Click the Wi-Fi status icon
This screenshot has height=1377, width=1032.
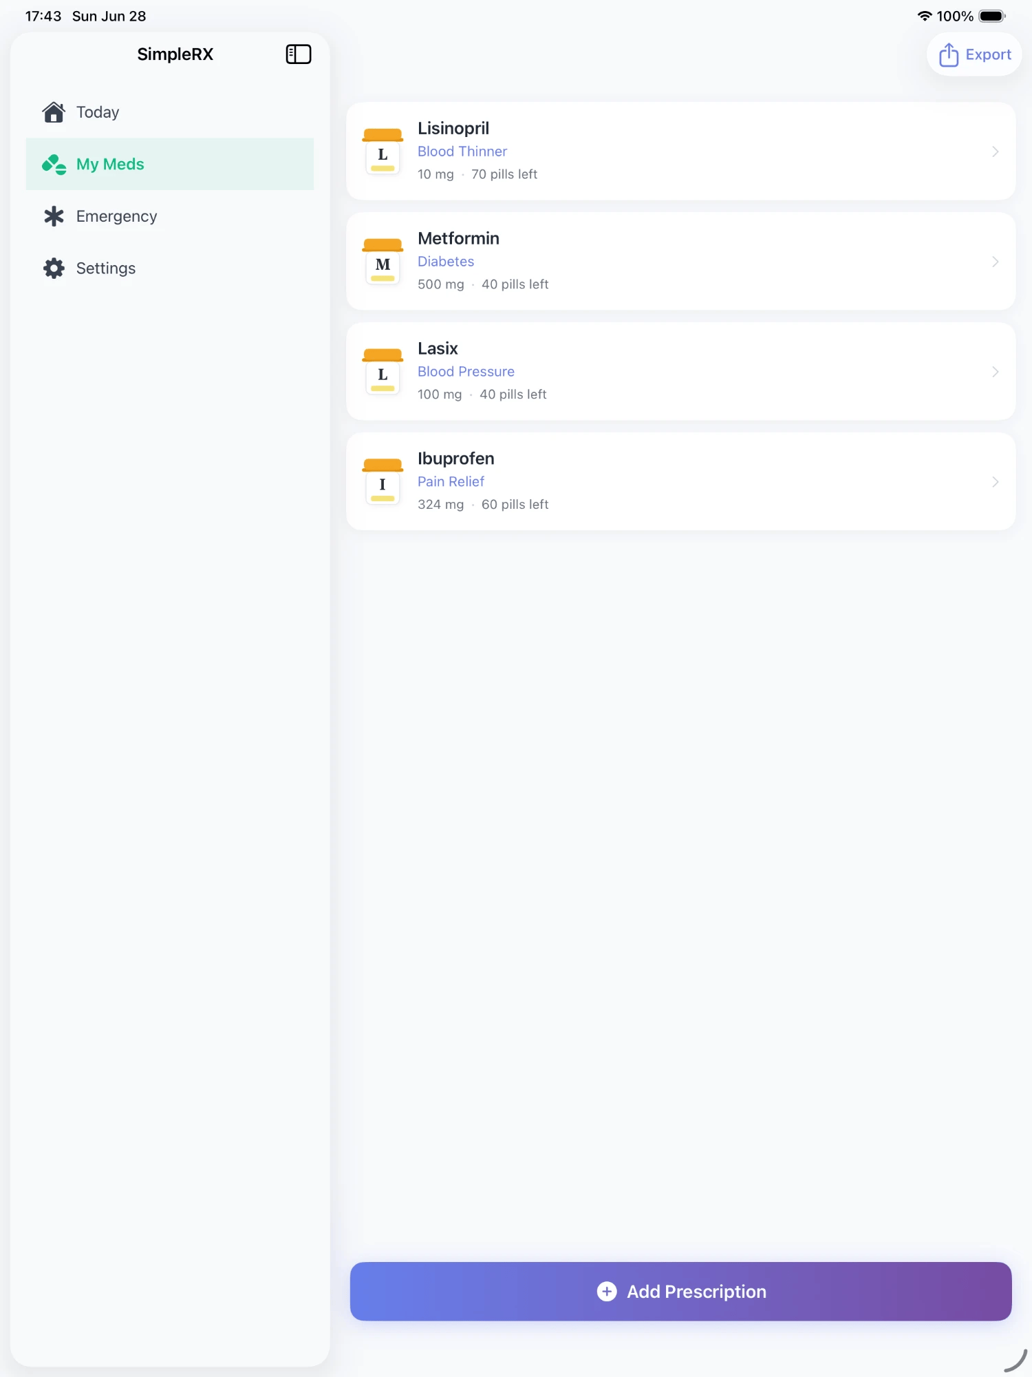click(925, 16)
